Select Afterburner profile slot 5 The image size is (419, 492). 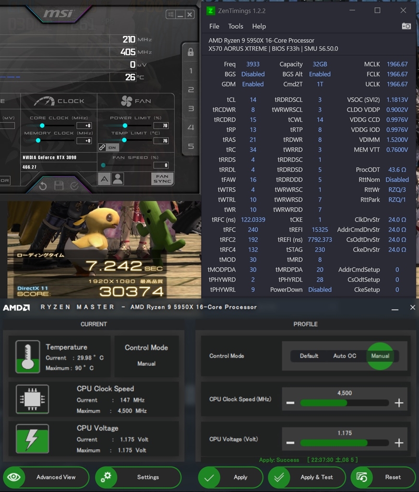click(191, 146)
